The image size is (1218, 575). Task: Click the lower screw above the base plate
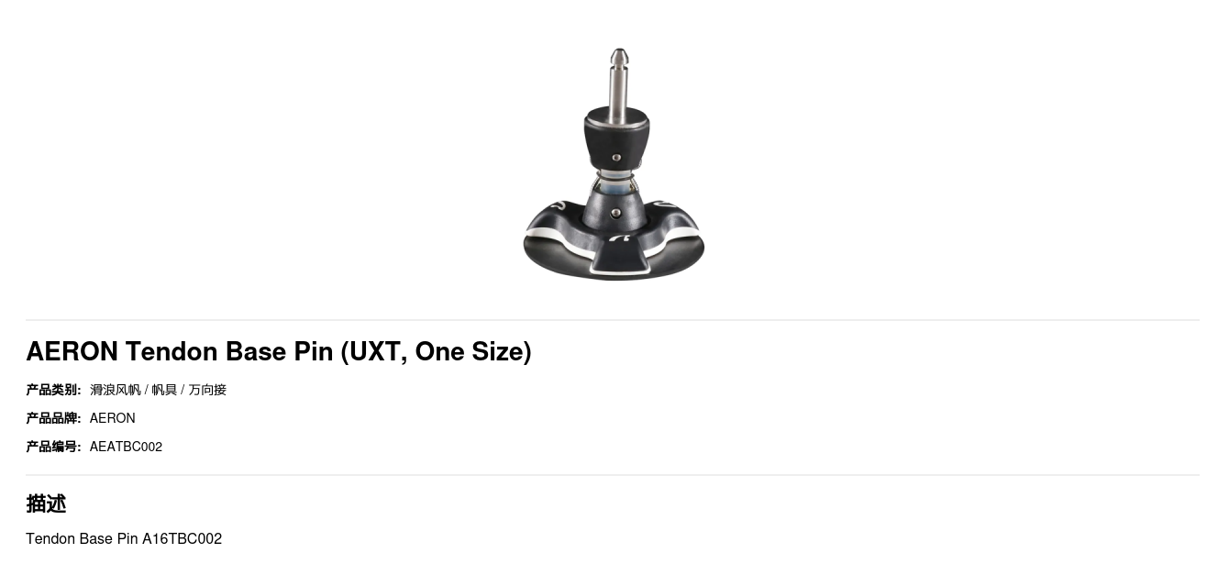point(615,213)
